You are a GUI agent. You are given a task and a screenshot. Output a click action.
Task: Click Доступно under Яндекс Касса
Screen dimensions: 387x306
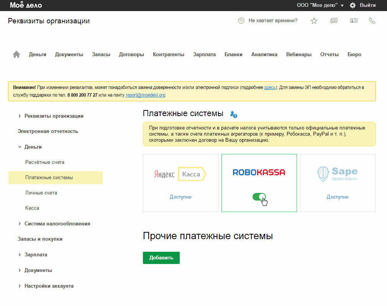[180, 197]
